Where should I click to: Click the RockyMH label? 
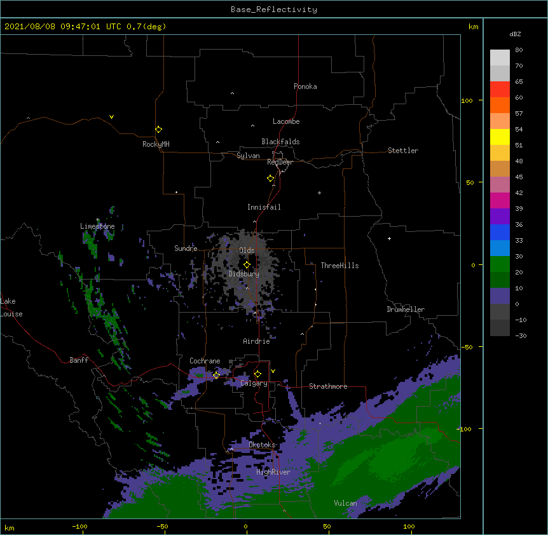pyautogui.click(x=156, y=144)
